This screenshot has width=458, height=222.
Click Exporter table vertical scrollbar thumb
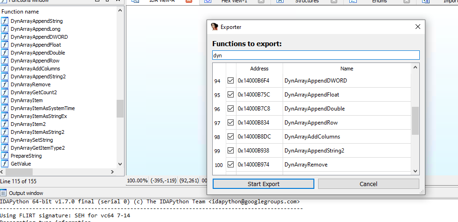click(416, 121)
